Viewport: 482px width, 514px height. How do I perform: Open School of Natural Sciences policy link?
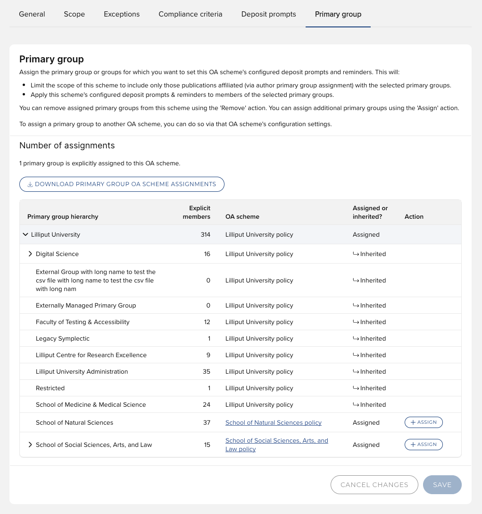[x=274, y=423]
